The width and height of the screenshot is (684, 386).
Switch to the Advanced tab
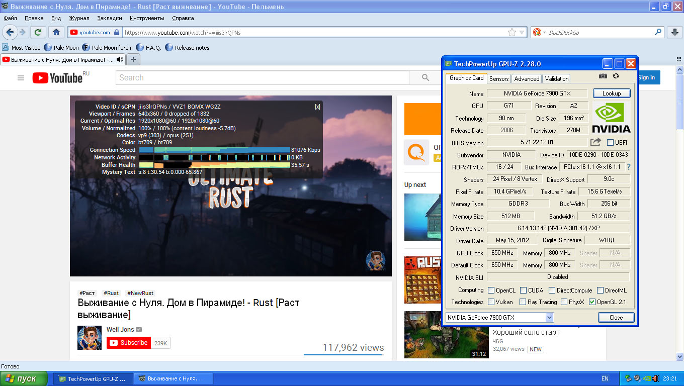point(527,78)
